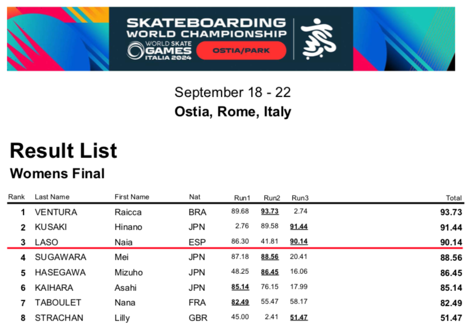Click the bold 86.45 total for Hasegawa
Image resolution: width=472 pixels, height=329 pixels.
(x=450, y=273)
